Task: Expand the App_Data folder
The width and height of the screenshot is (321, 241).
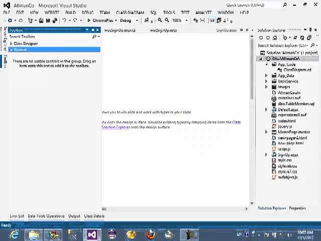Action: point(266,76)
